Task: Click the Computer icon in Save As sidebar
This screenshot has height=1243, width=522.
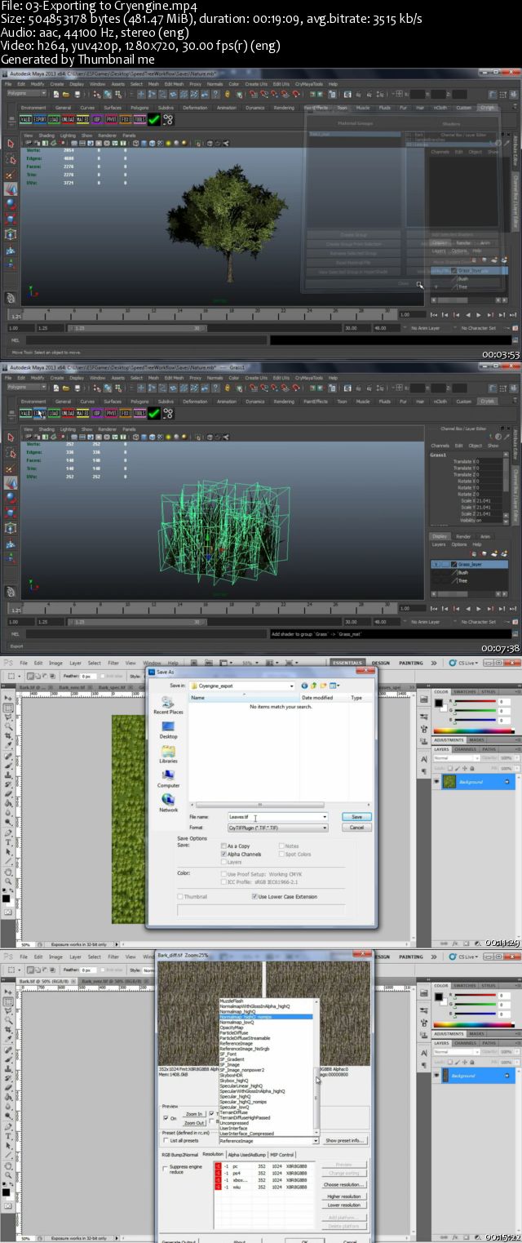Action: click(x=168, y=779)
